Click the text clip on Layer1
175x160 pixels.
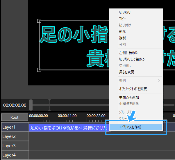click(x=67, y=127)
